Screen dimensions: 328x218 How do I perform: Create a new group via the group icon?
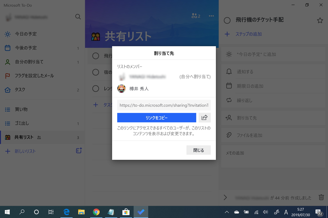click(79, 151)
